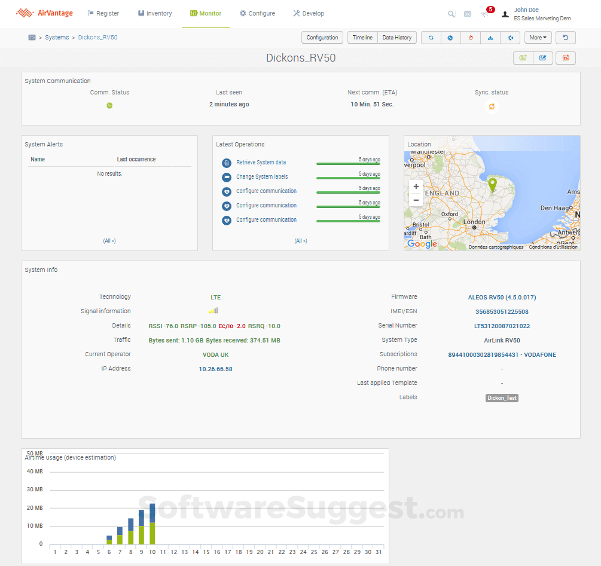Click the red icon button beside system title
The image size is (601, 566).
coord(565,58)
